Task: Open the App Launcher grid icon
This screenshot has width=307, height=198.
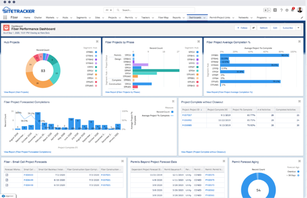Action: [x=5, y=17]
